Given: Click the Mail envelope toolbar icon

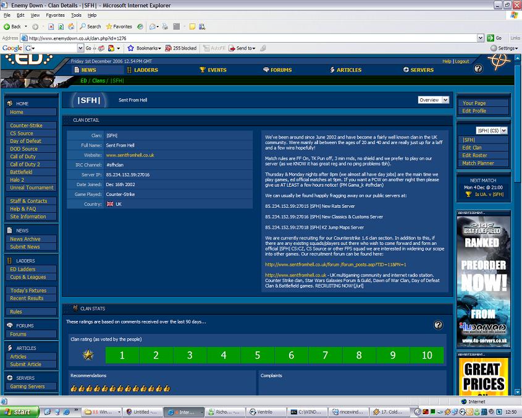Looking at the screenshot, I should (153, 27).
